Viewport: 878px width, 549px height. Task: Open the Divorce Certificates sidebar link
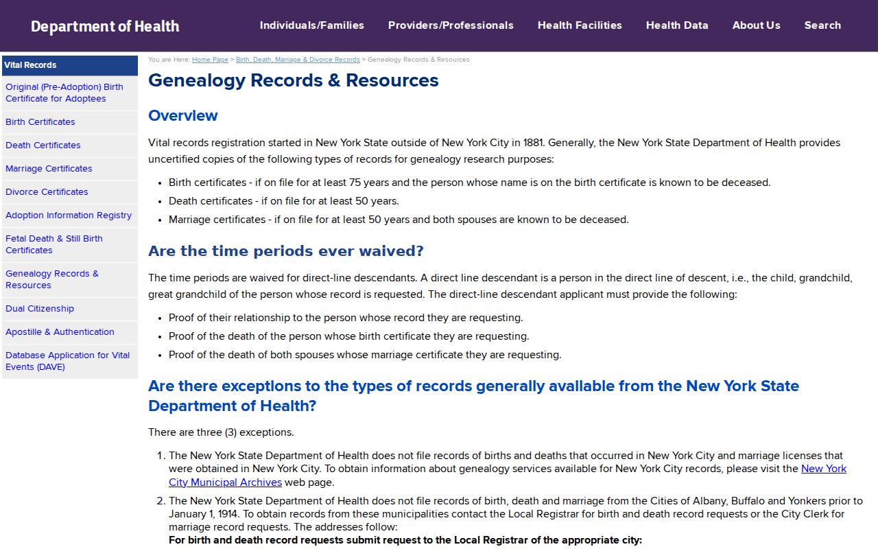point(70,192)
